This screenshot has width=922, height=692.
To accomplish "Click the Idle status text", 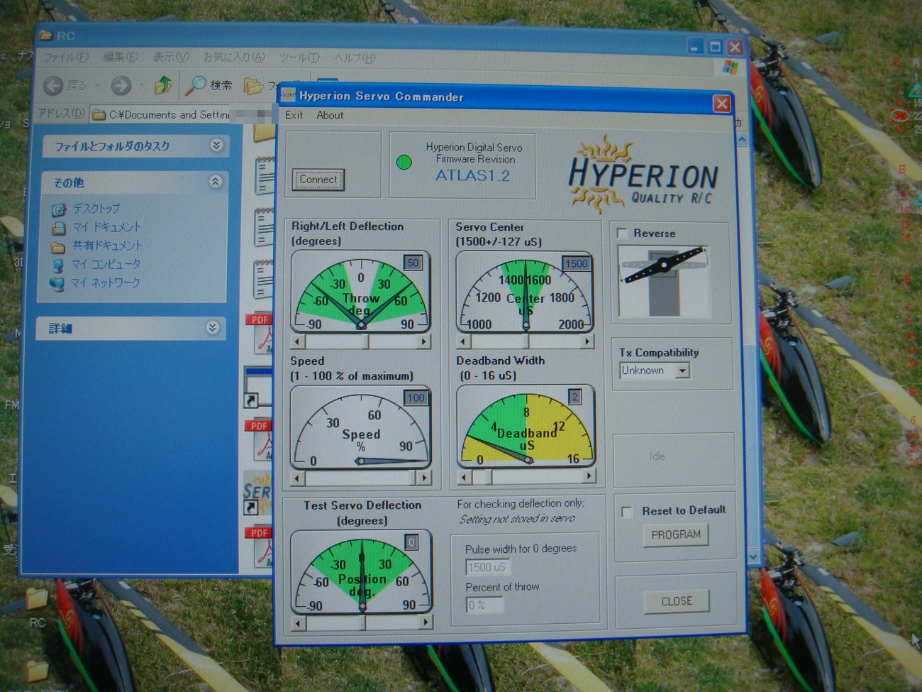I will click(657, 456).
